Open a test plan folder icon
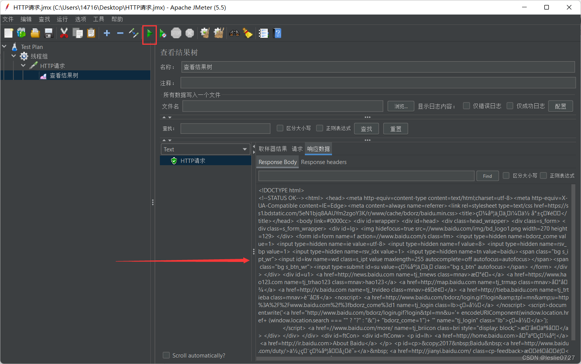Viewport: 581px width, 364px height. click(x=35, y=33)
